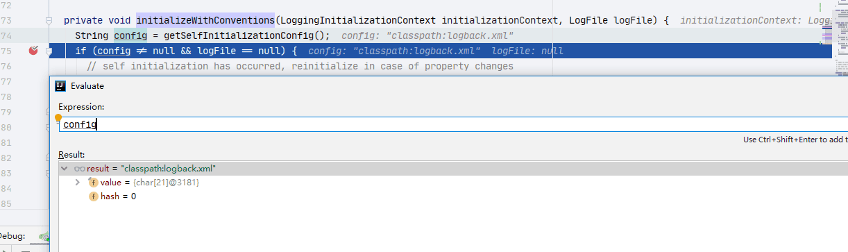Expand the value char[21] node
The height and width of the screenshot is (252, 848).
78,182
